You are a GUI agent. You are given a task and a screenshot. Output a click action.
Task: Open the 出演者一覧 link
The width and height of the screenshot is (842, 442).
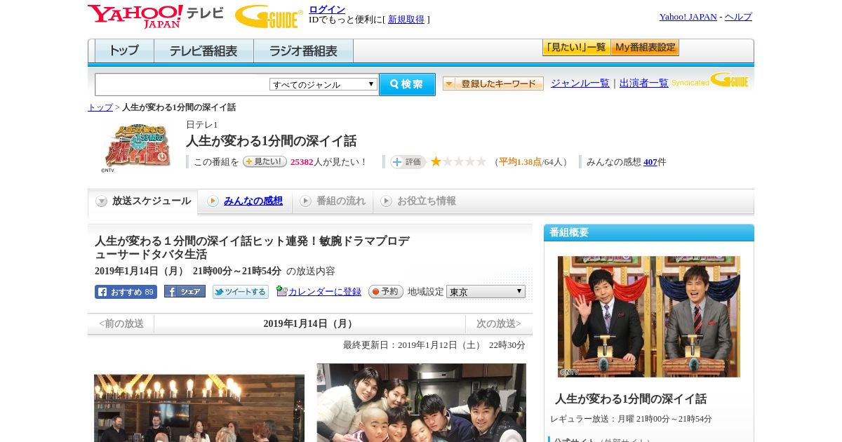[644, 83]
